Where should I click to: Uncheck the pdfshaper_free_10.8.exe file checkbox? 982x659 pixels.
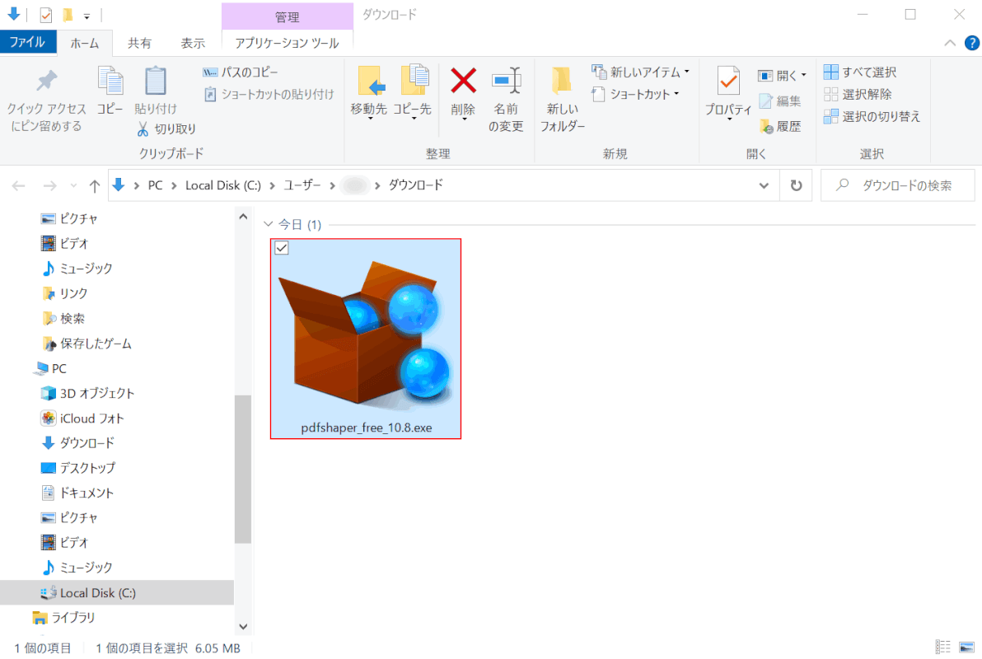point(281,249)
